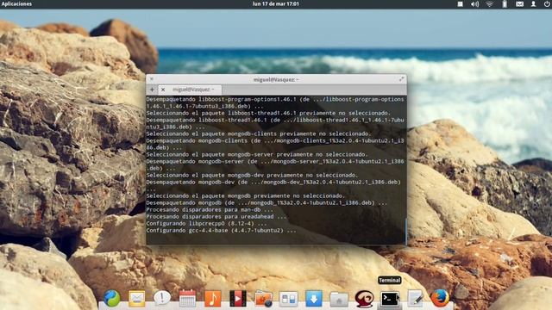Viewport: 552px width, 310px height.
Task: Click the 'Procesando disparadores para ureadahead' line
Action: tap(216, 216)
